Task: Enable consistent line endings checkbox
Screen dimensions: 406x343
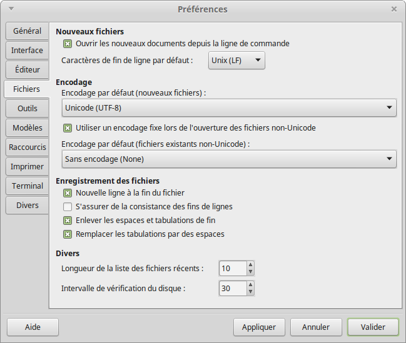Action: [x=68, y=206]
